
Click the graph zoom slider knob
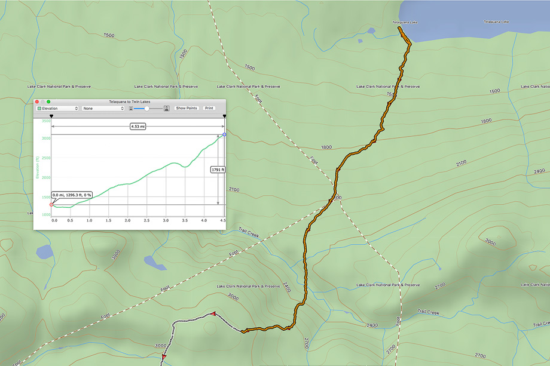pyautogui.click(x=146, y=109)
